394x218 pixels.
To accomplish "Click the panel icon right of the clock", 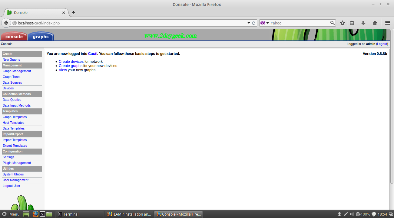I will click(391, 214).
